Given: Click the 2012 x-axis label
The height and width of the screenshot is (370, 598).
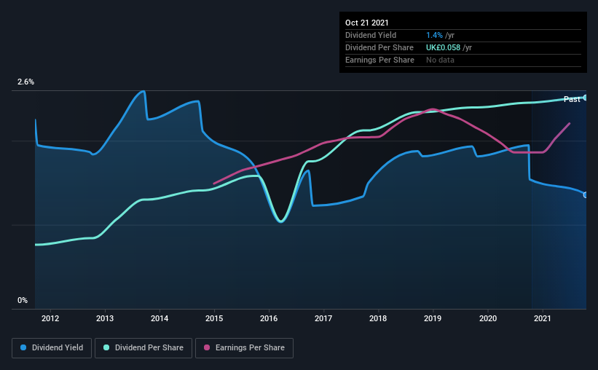Looking at the screenshot, I should pyautogui.click(x=50, y=318).
